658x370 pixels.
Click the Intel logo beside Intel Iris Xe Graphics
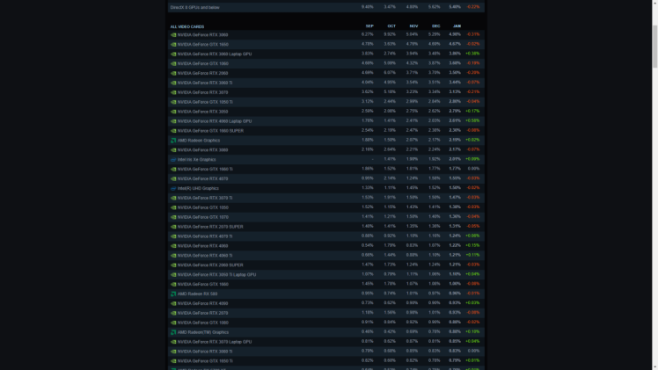(x=173, y=160)
